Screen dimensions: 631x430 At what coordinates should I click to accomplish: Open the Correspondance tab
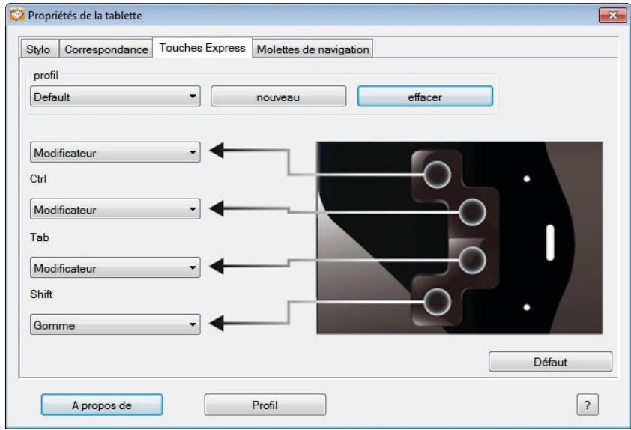point(106,49)
